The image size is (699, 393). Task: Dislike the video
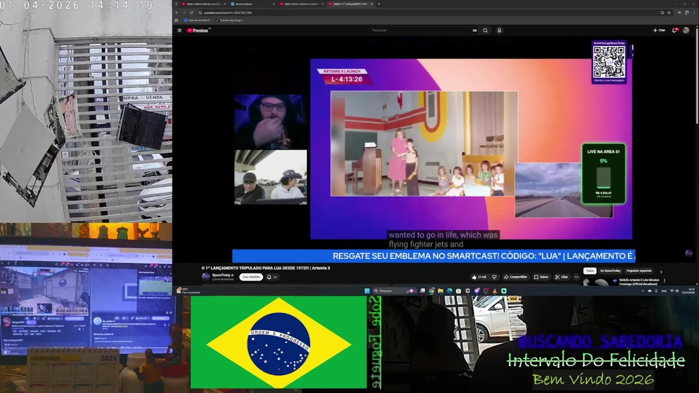click(495, 277)
